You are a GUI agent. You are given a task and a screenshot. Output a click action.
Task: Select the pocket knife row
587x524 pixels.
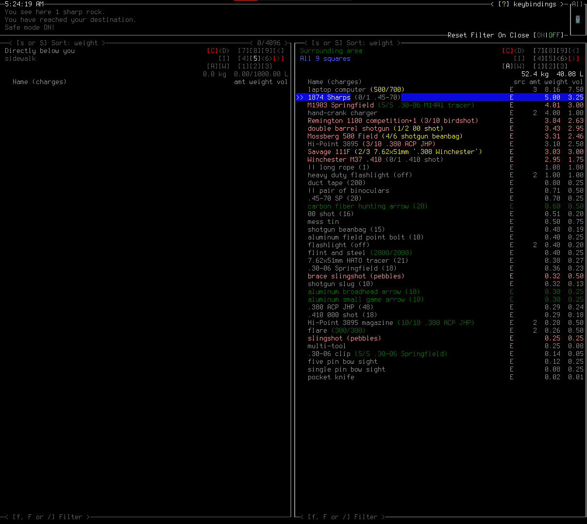(440, 377)
